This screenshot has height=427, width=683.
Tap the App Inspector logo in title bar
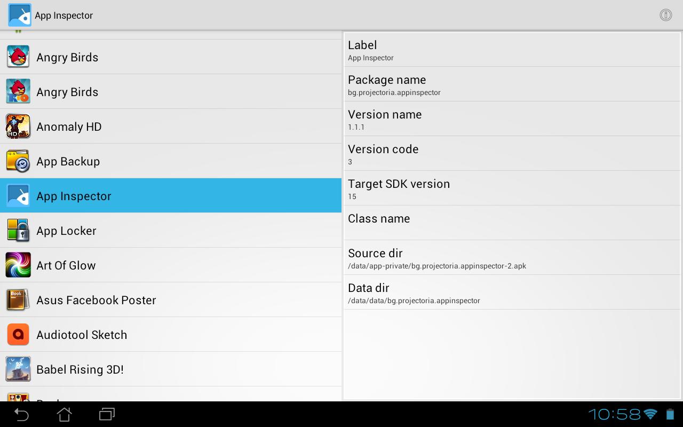pos(20,15)
